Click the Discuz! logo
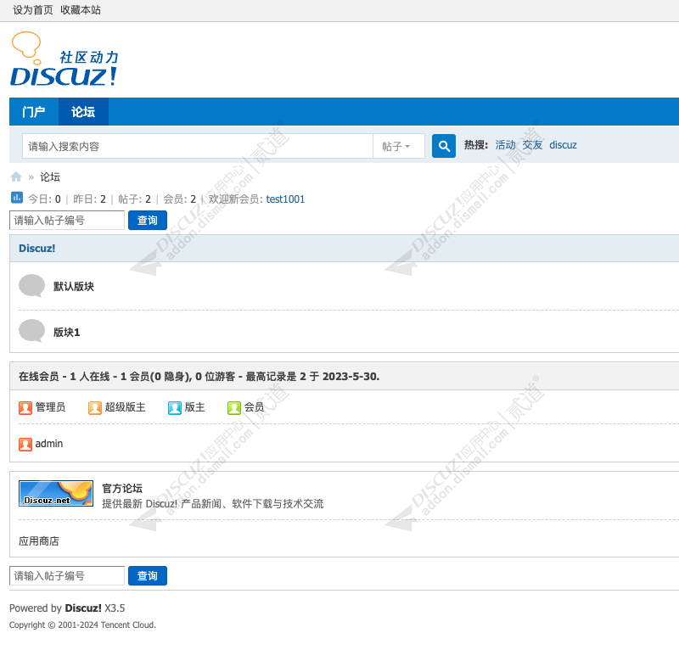 point(64,59)
